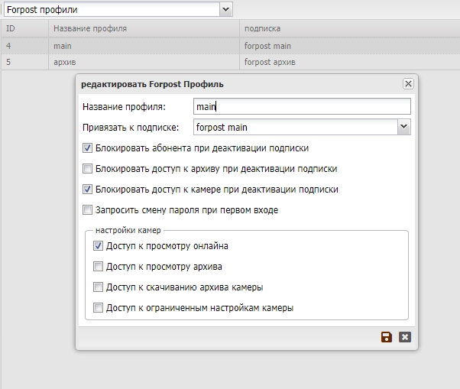Image resolution: width=460 pixels, height=389 pixels.
Task: Toggle 'Блокировать абонента при деактивации подписки' checkbox
Action: pyautogui.click(x=87, y=148)
